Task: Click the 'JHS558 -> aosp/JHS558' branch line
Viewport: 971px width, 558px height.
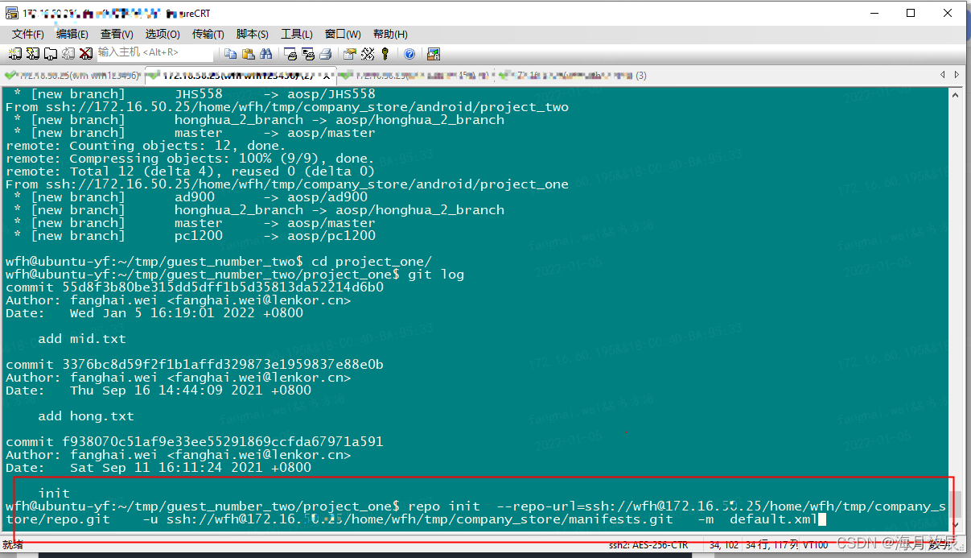Action: [195, 93]
